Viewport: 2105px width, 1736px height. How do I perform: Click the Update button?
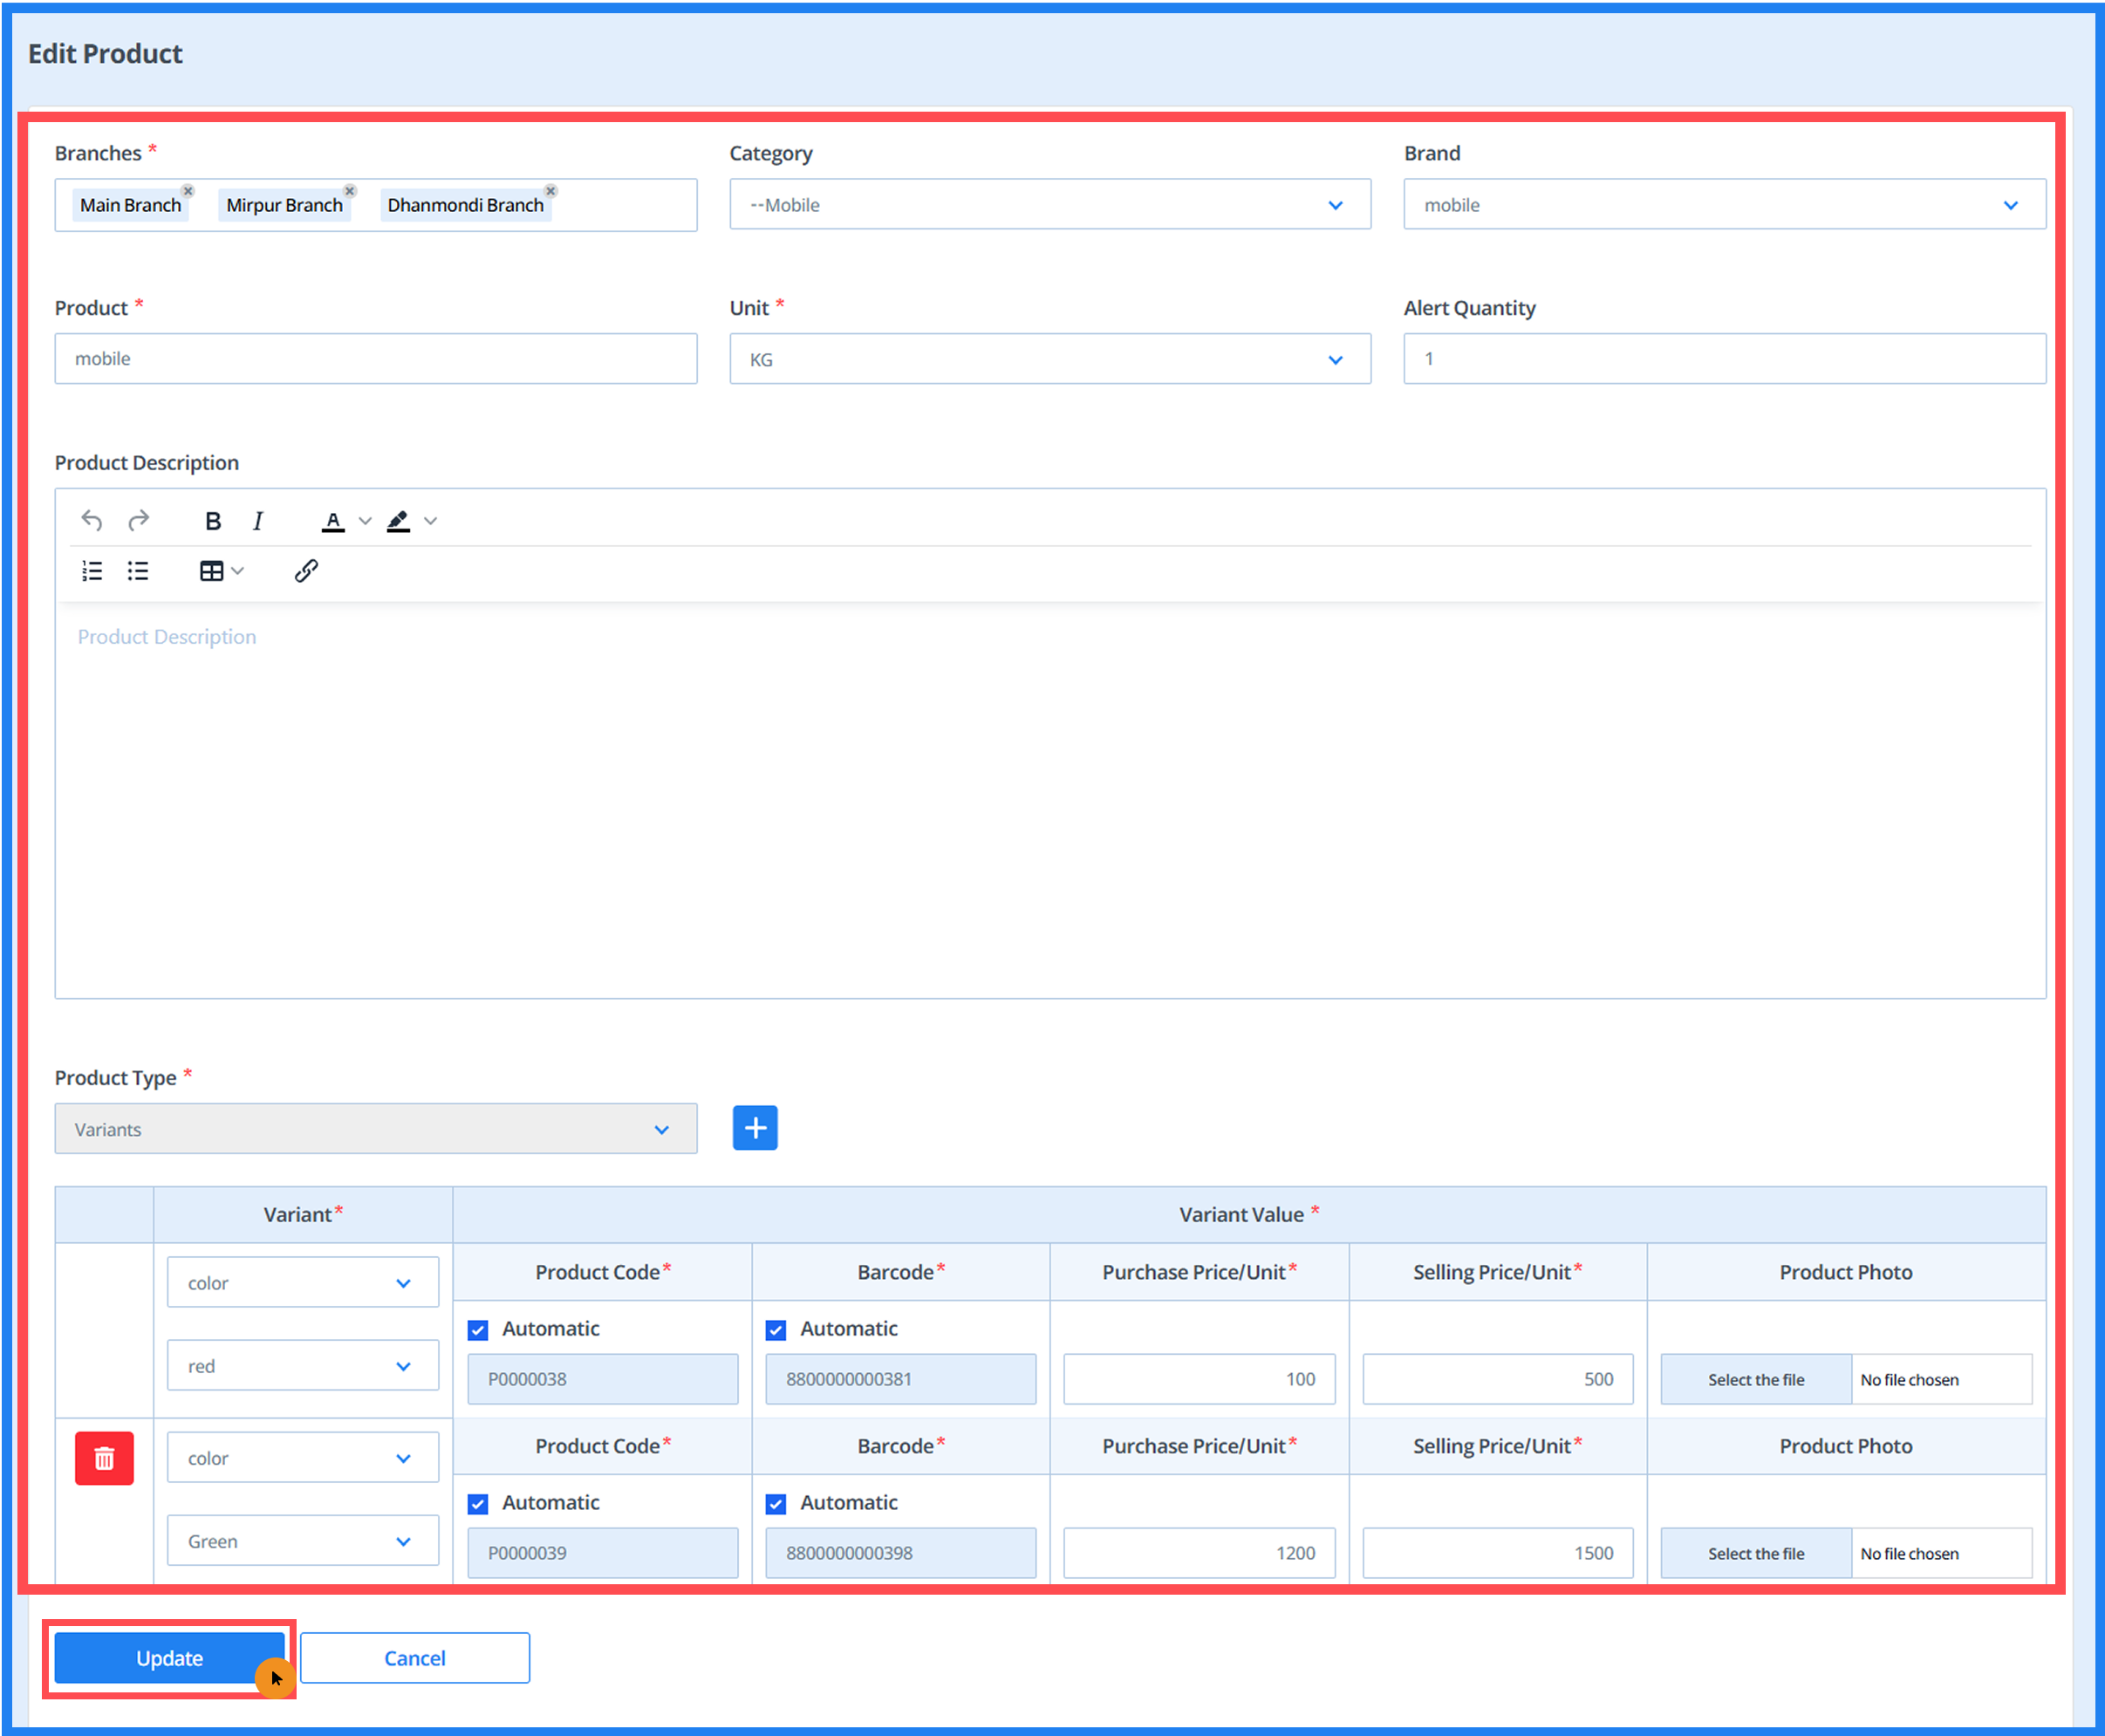[x=169, y=1658]
